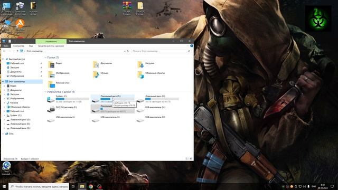Open the Your Uninstaller desktop shortcut

[6, 168]
